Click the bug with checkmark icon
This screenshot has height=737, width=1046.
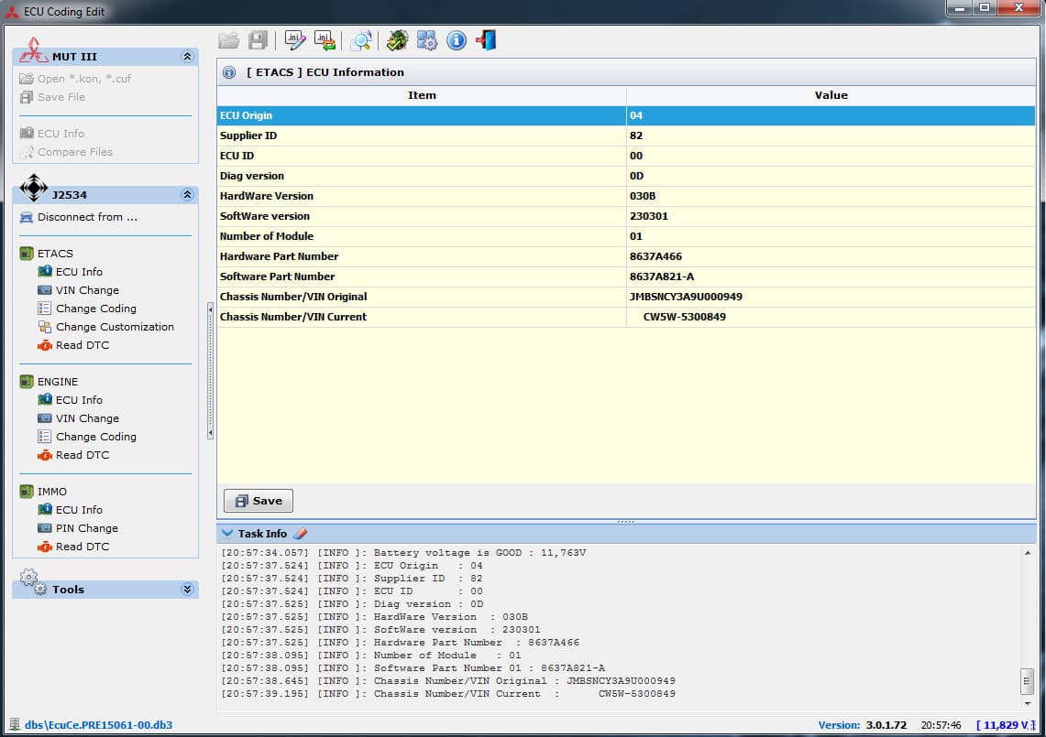(x=398, y=40)
